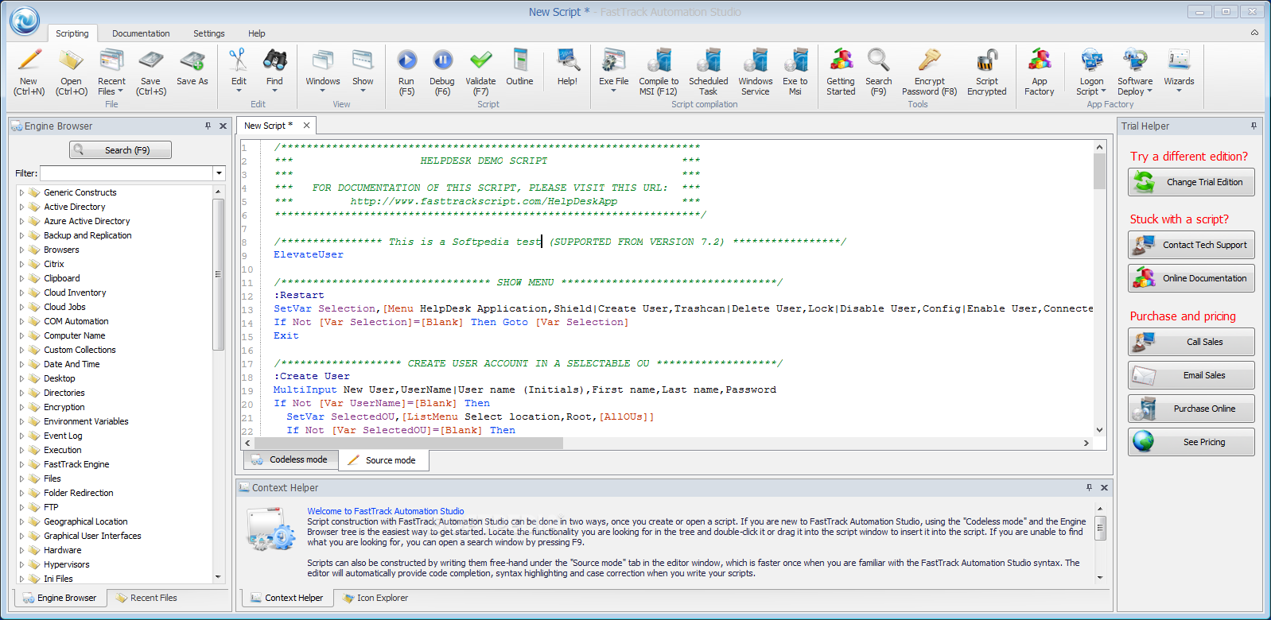Save the script using Save icon
The width and height of the screenshot is (1271, 620).
tap(151, 72)
